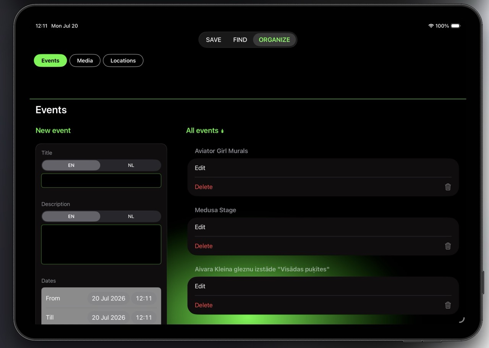Focus the Description text area
This screenshot has height=348, width=489.
pyautogui.click(x=101, y=244)
